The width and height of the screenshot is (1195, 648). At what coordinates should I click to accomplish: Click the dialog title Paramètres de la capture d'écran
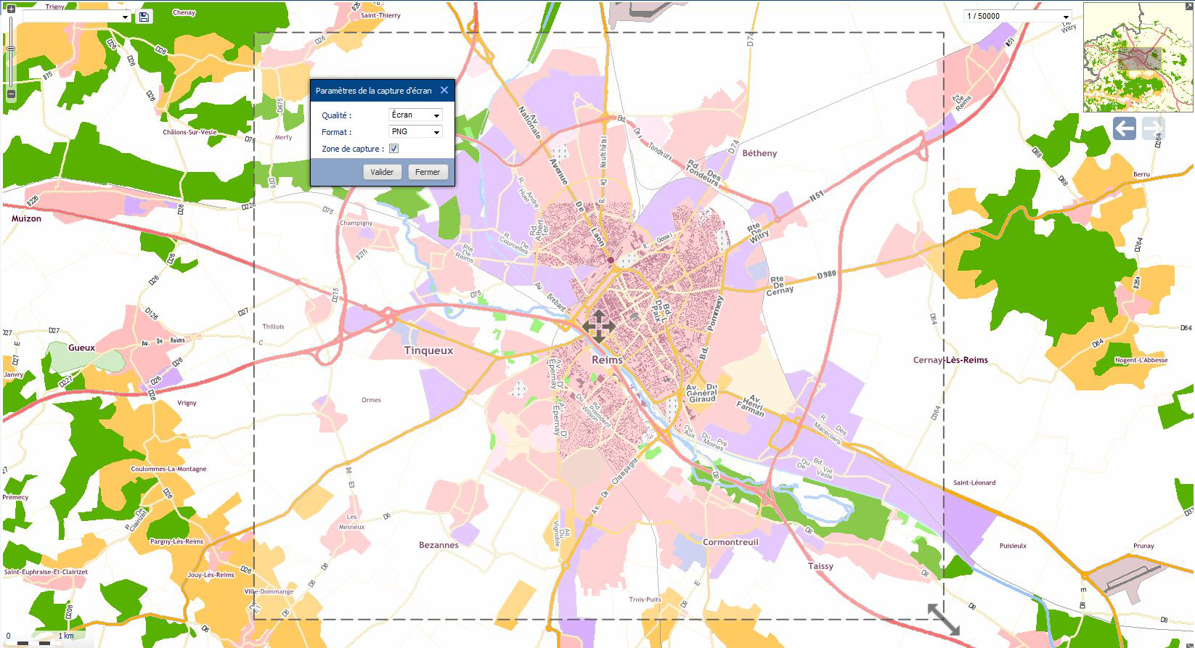[373, 91]
